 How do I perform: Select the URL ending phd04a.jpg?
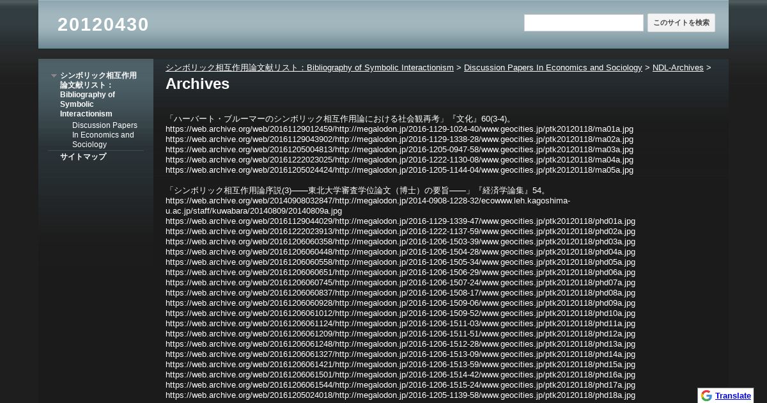pos(401,252)
